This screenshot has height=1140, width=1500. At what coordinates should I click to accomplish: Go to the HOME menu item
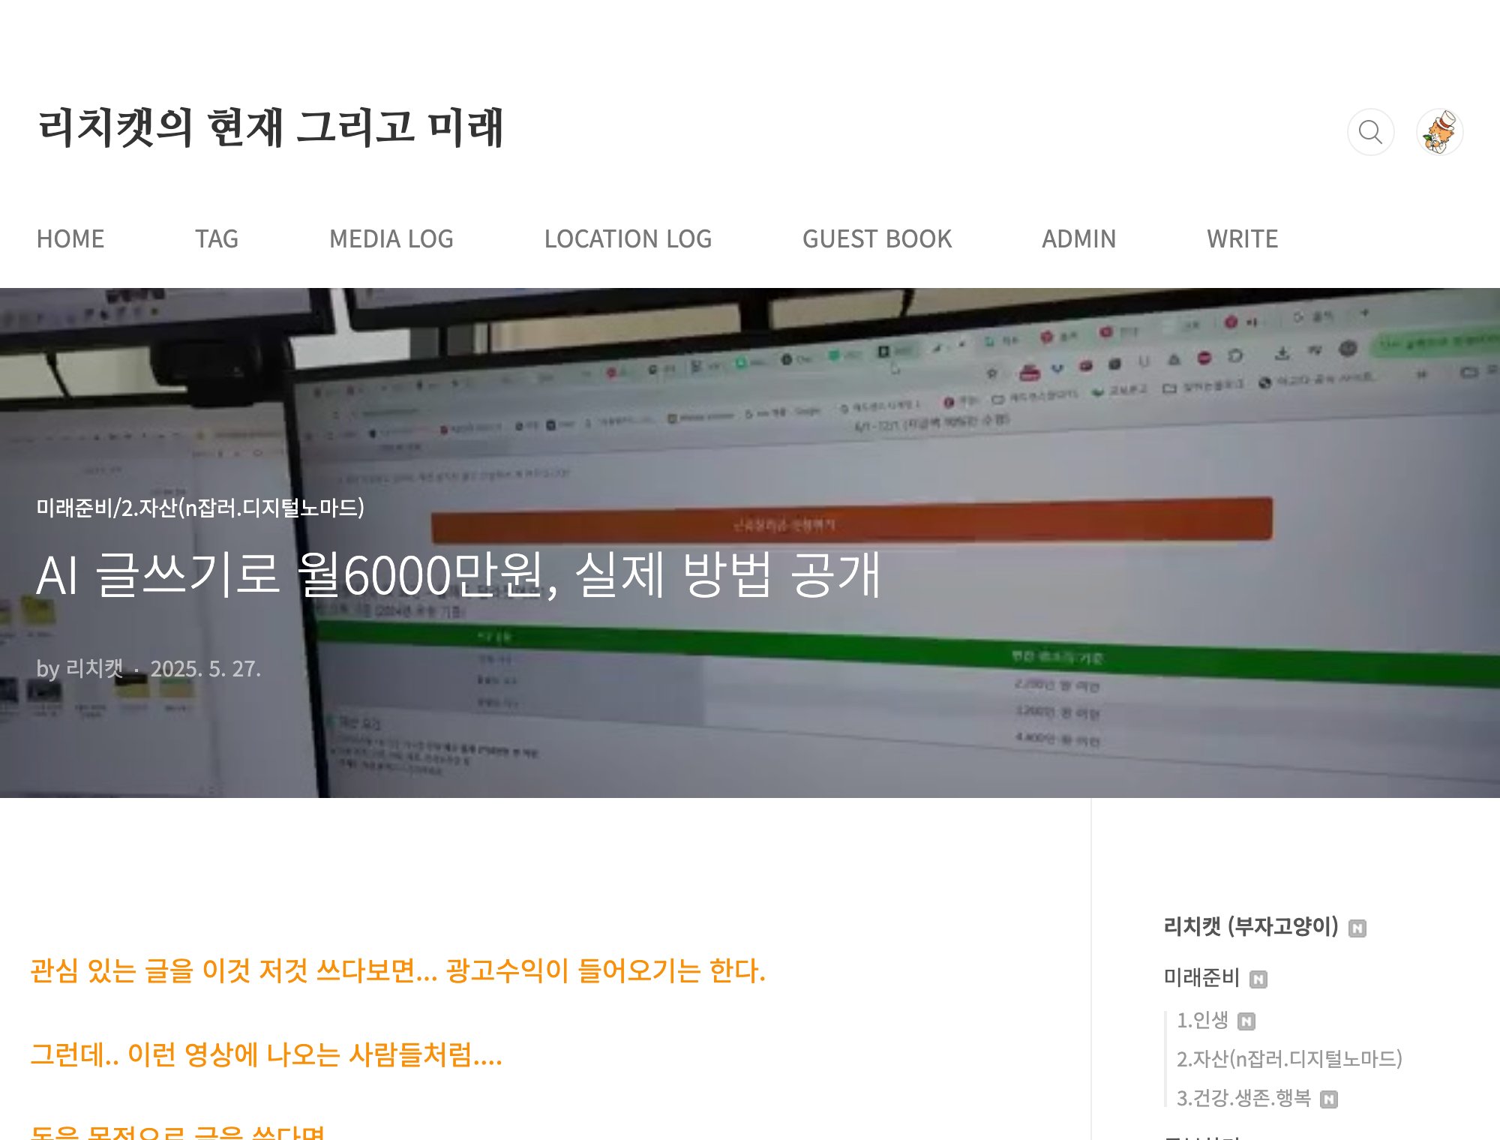pyautogui.click(x=70, y=238)
